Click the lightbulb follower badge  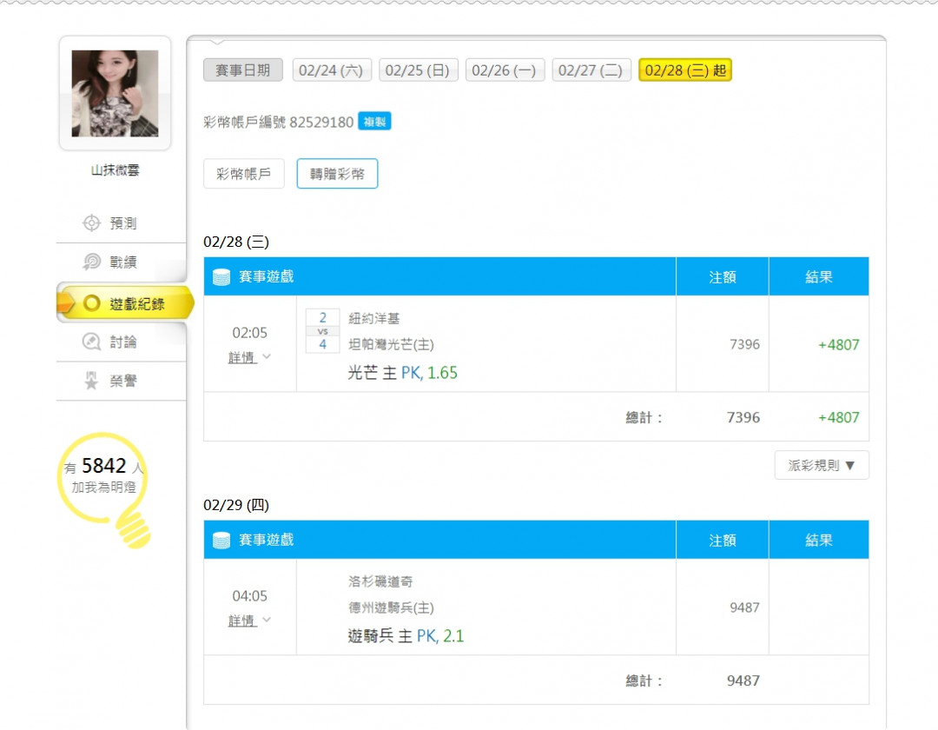click(105, 489)
